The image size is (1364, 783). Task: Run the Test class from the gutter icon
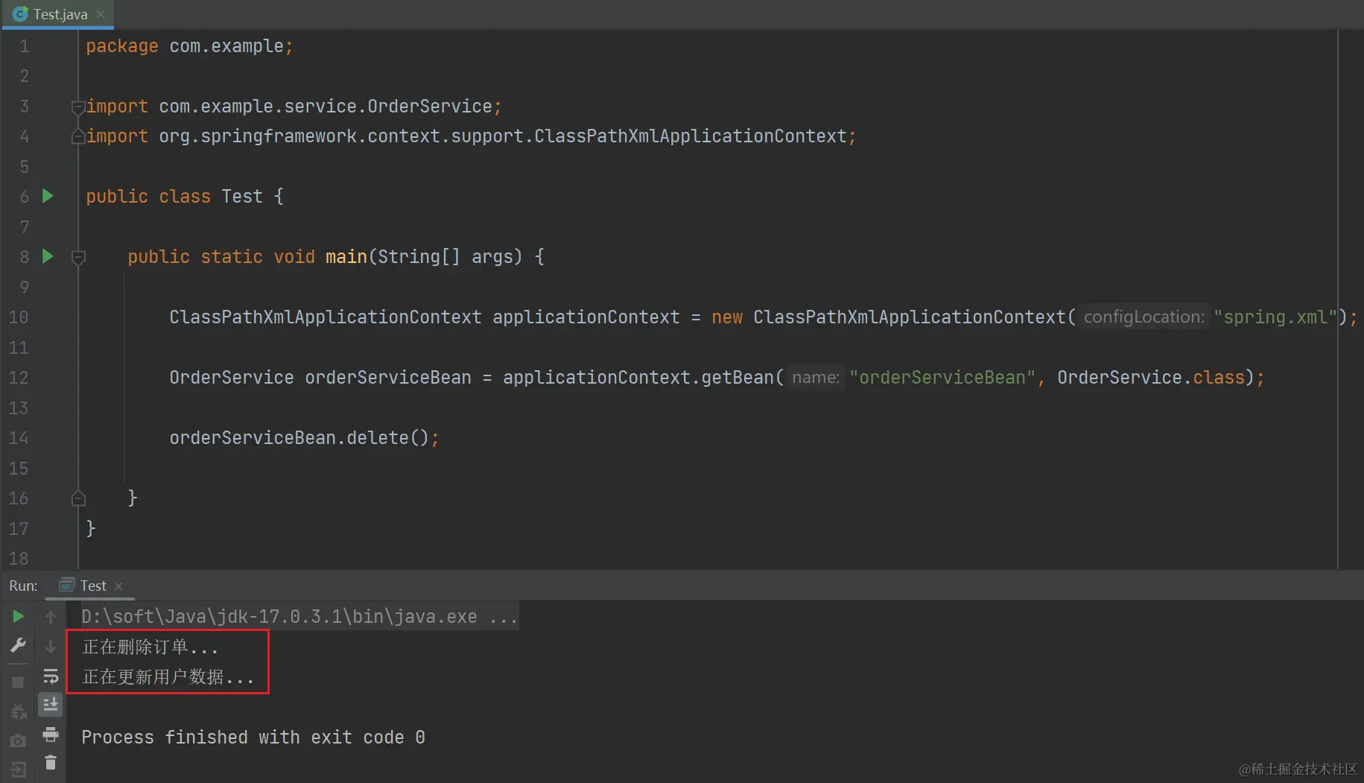click(48, 196)
